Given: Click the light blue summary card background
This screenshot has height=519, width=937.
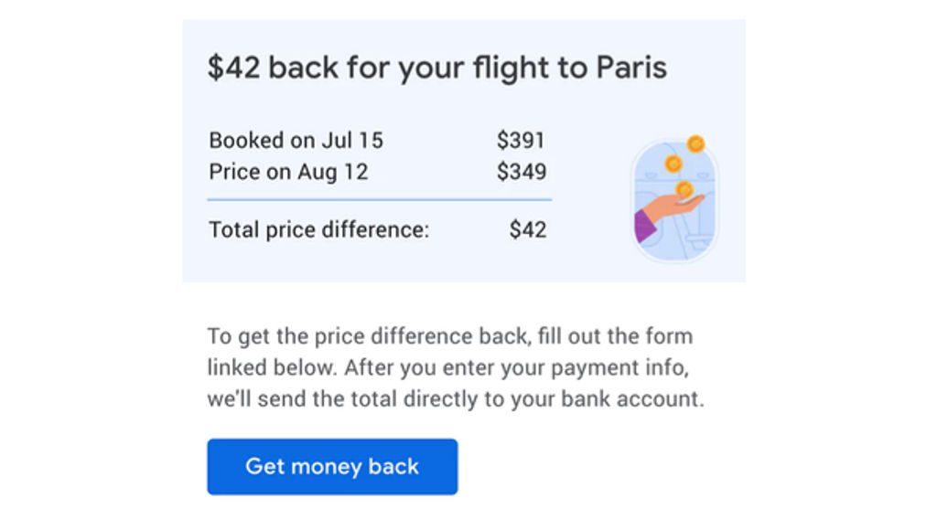Looking at the screenshot, I should 464,151.
